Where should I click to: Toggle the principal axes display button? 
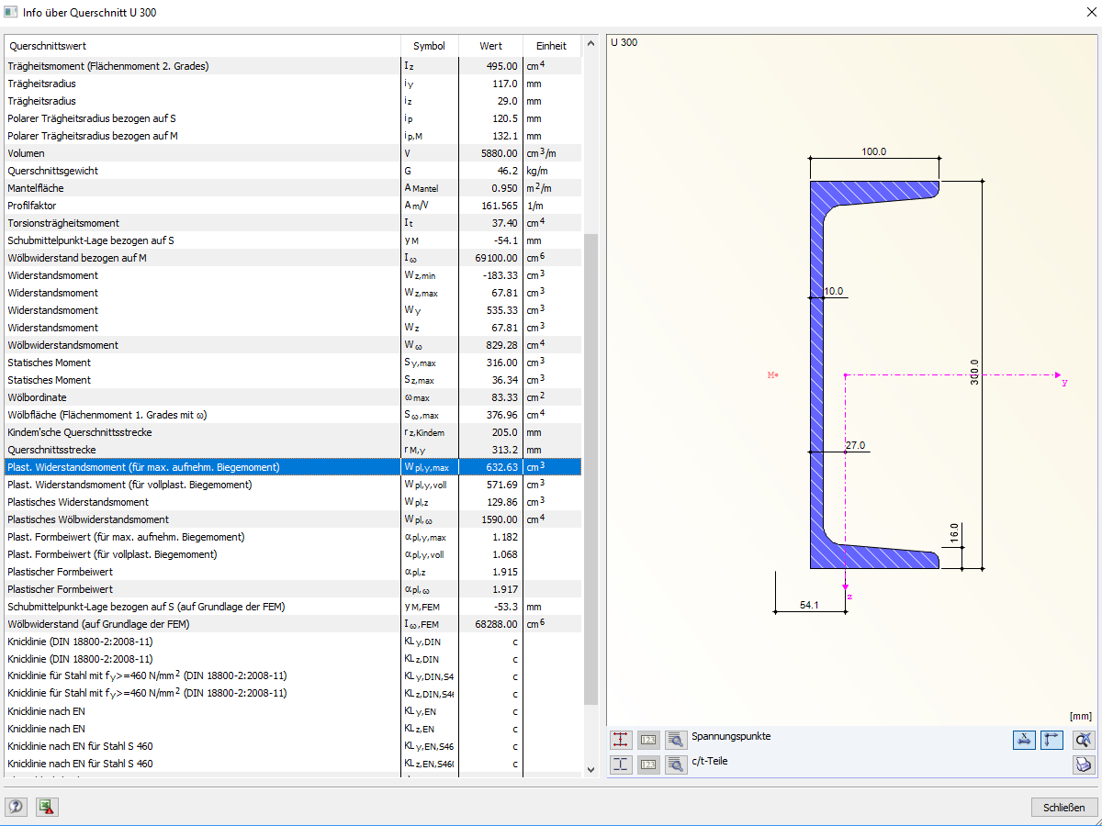click(x=1051, y=740)
